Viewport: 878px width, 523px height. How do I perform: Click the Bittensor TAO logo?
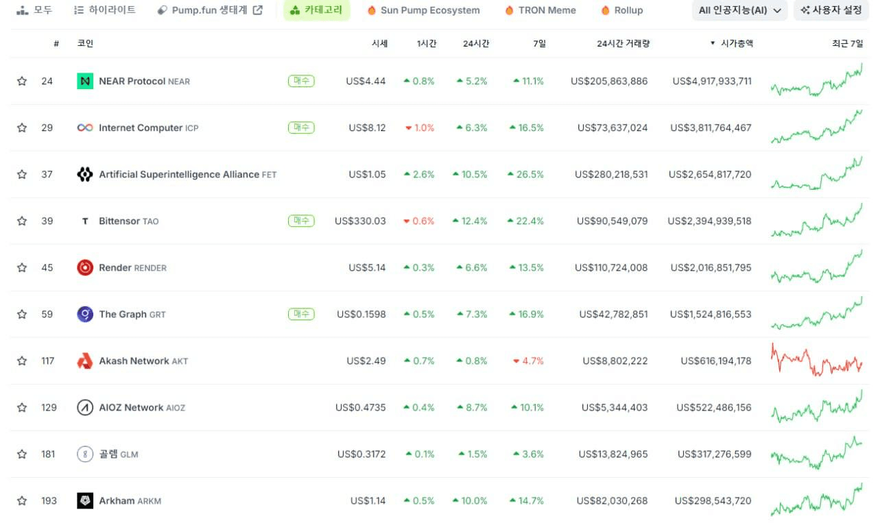coord(85,221)
